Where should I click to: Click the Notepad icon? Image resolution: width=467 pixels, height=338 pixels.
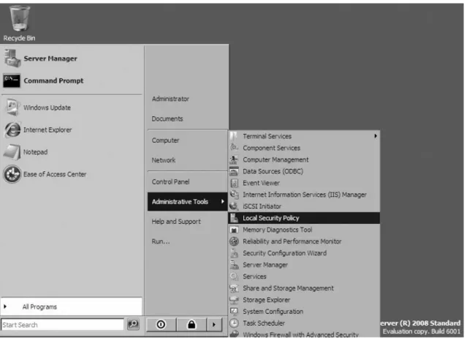(12, 152)
